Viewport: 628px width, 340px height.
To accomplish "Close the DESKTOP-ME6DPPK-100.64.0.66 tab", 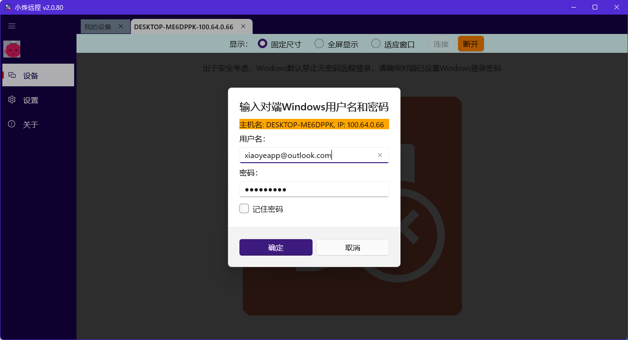I will pyautogui.click(x=243, y=26).
